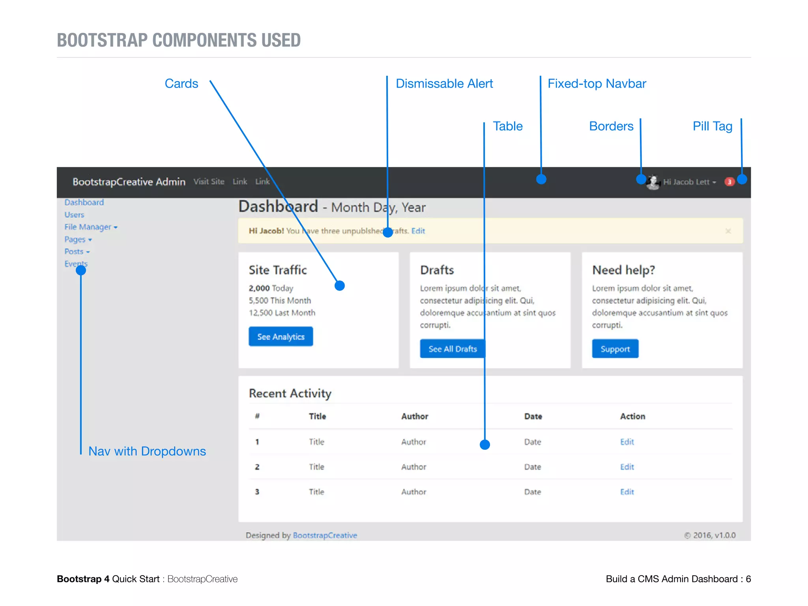Click the Action column header
Viewport: 808px width, 606px height.
point(633,416)
